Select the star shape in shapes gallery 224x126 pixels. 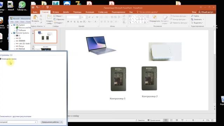tap(145, 22)
